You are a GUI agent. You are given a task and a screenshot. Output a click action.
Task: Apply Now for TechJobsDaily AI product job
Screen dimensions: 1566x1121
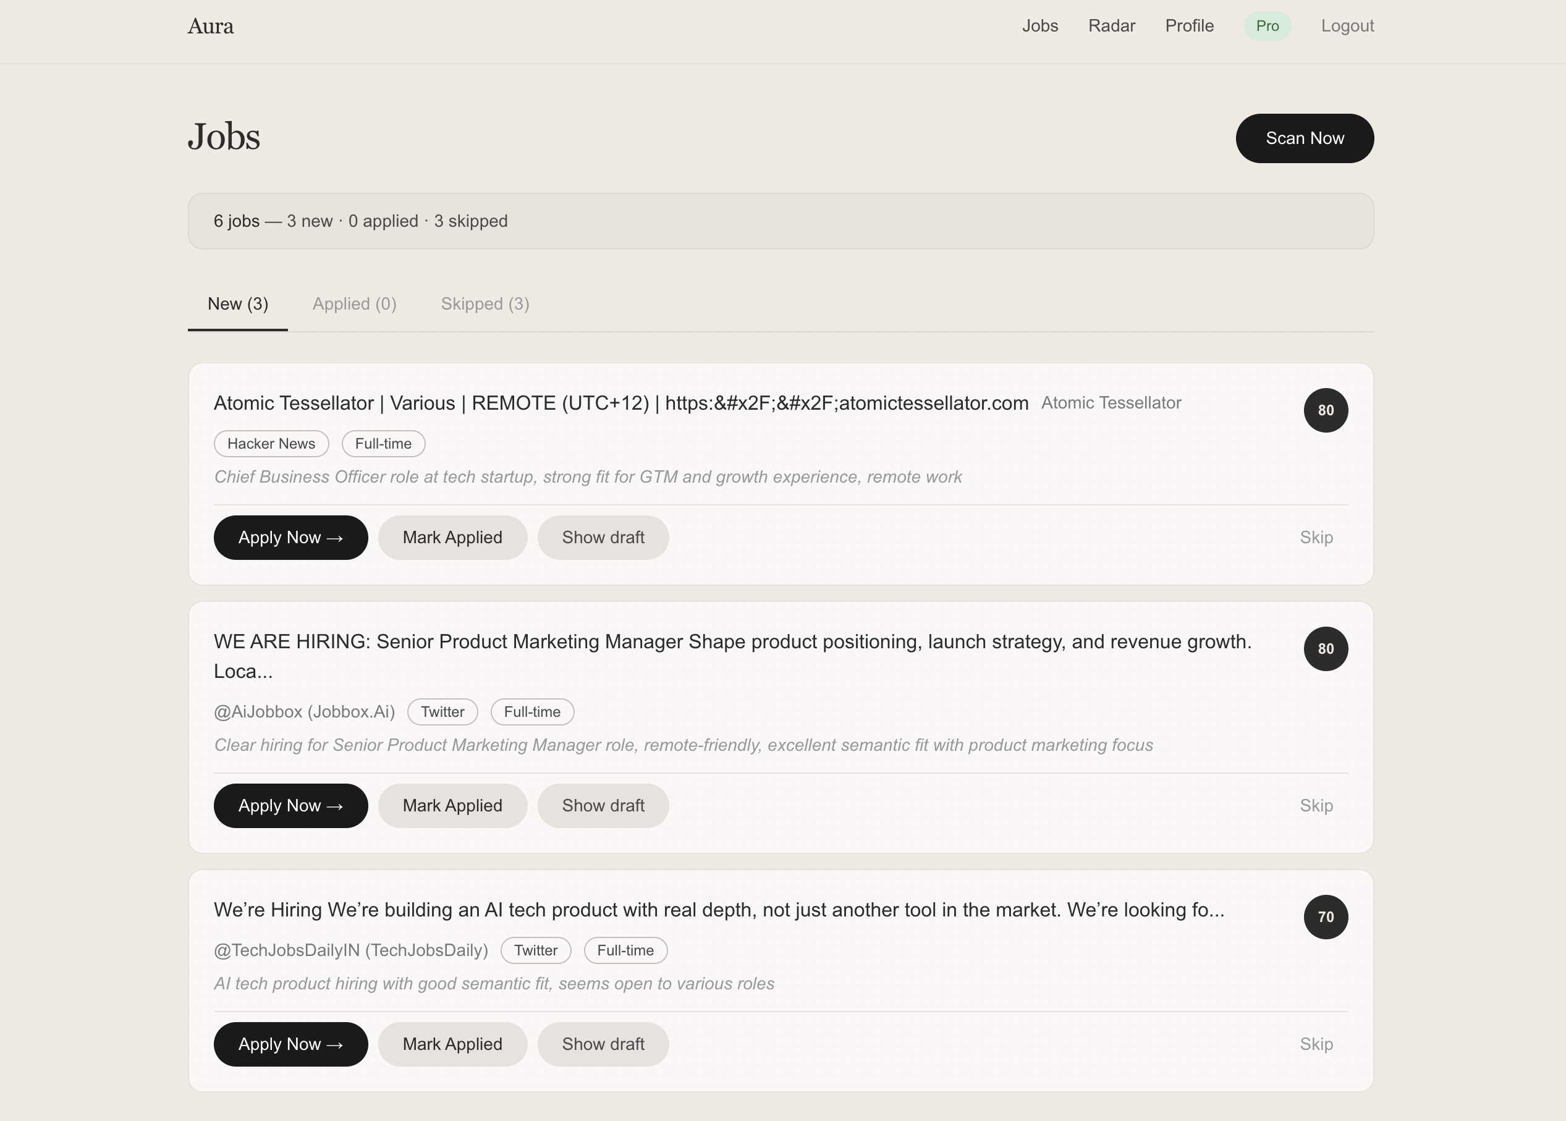click(x=290, y=1044)
